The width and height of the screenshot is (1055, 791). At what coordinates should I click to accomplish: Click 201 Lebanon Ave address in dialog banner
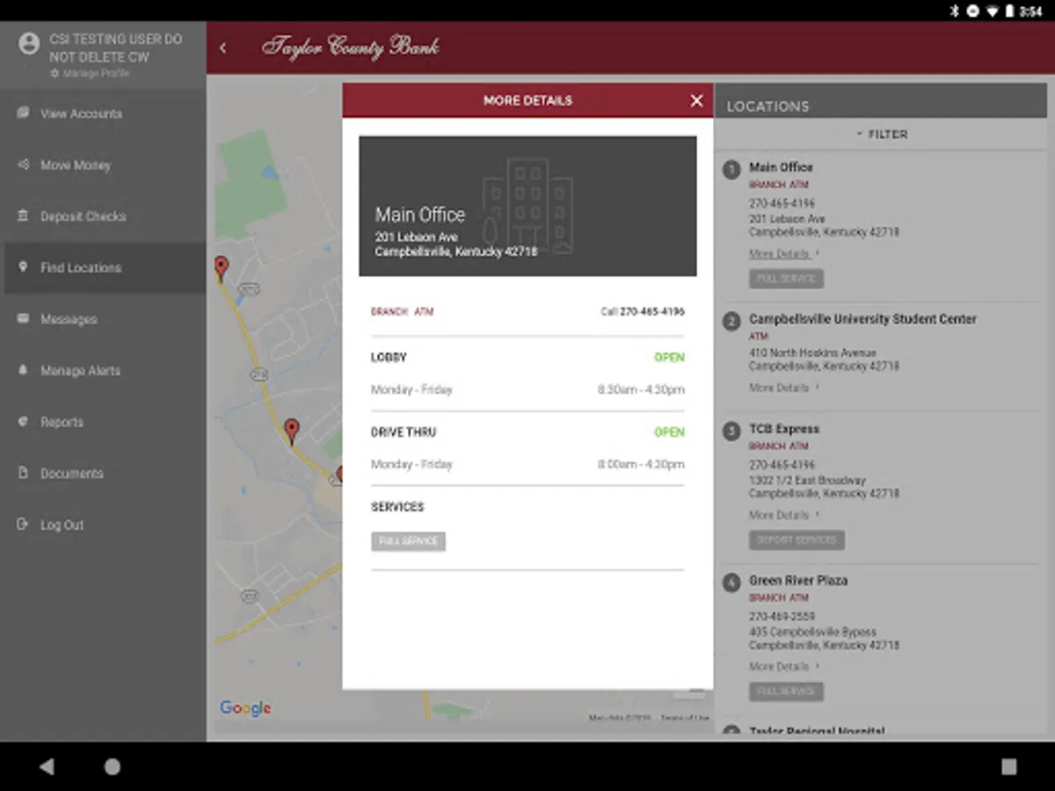click(x=417, y=237)
